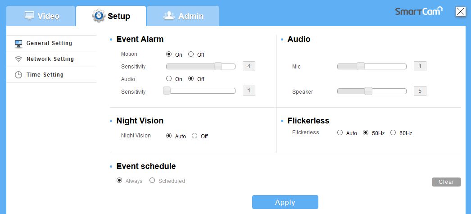The width and height of the screenshot is (471, 214).
Task: Select Scheduled event schedule
Action: tap(152, 181)
